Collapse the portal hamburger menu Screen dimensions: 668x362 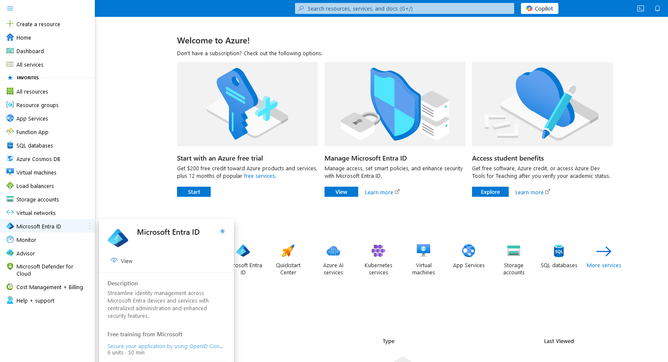coord(10,8)
